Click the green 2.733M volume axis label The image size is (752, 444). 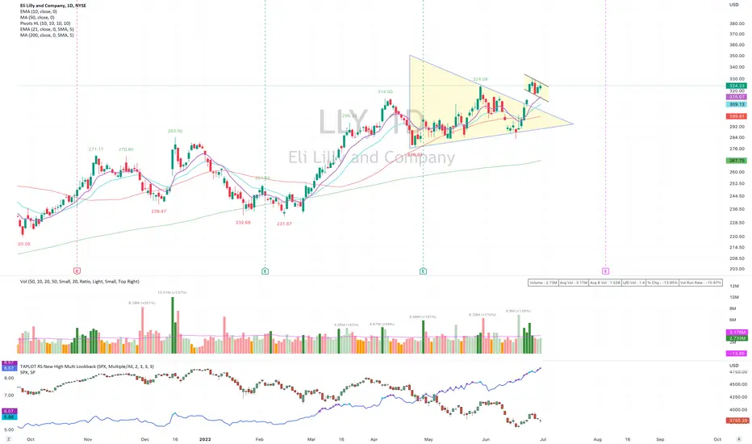tap(737, 338)
